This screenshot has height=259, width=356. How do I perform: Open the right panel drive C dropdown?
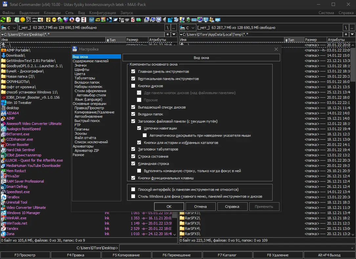[x=188, y=28]
